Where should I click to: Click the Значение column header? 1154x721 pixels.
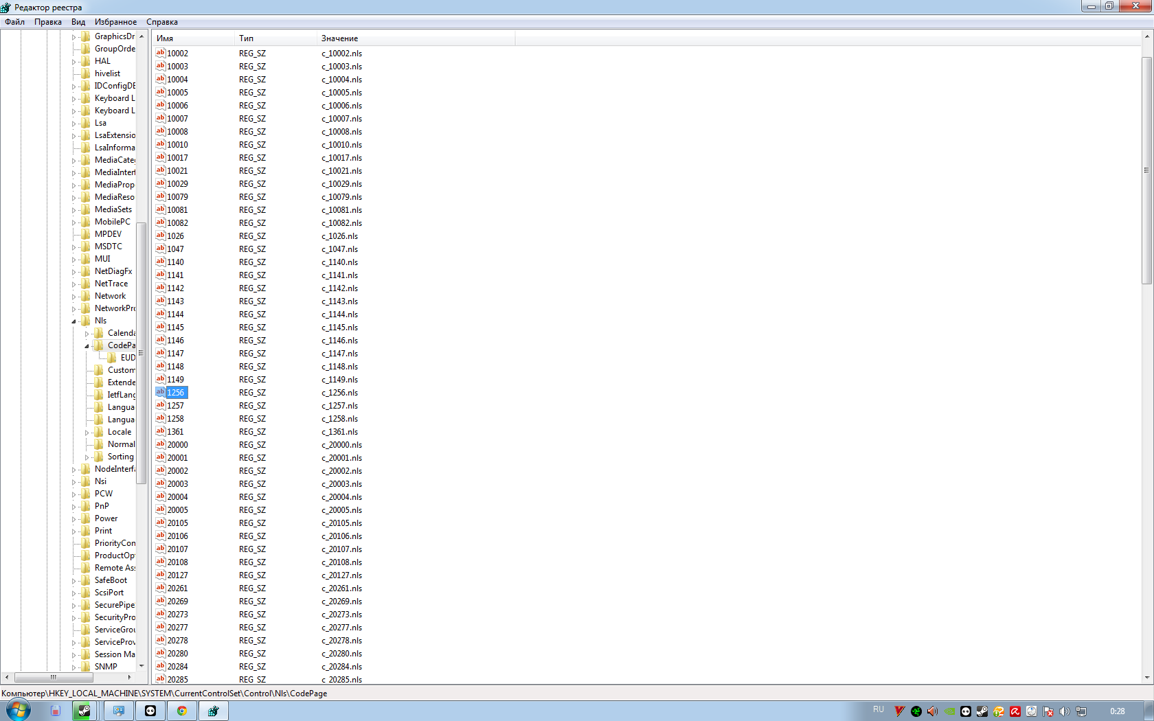click(x=339, y=38)
